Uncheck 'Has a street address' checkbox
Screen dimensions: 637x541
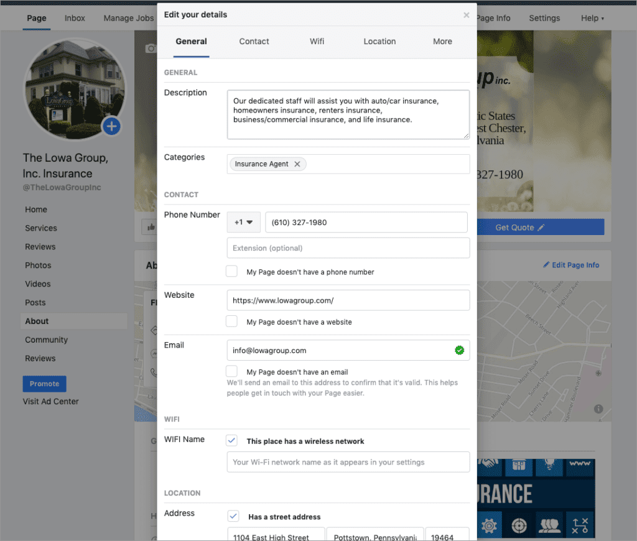pos(233,516)
